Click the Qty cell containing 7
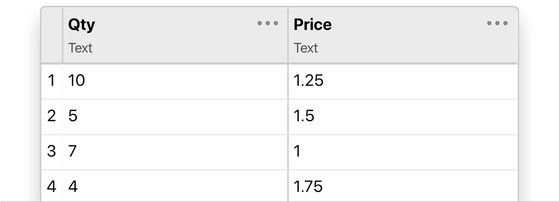Viewport: 559px width, 202px height. (x=175, y=152)
